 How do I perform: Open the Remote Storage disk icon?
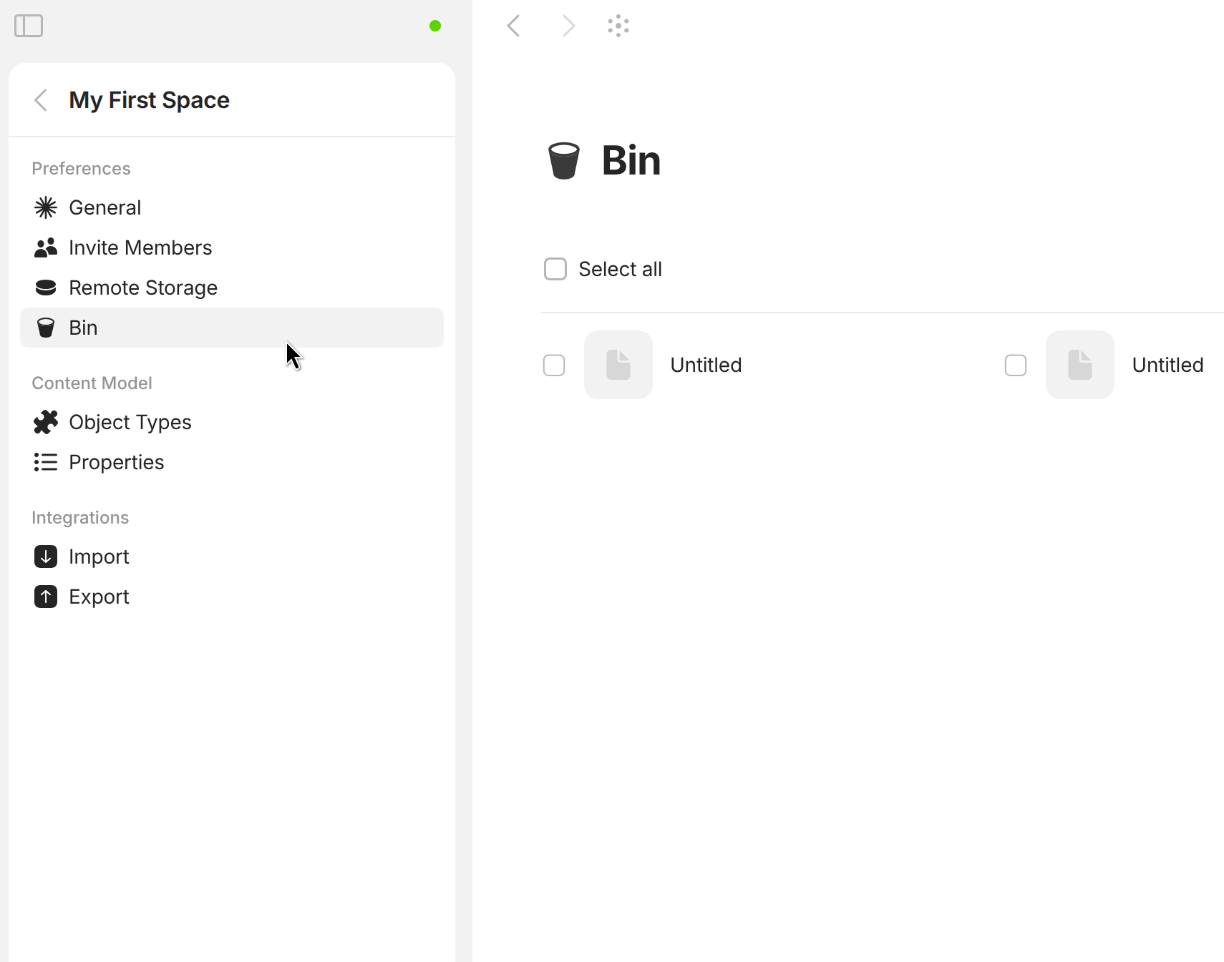pyautogui.click(x=46, y=288)
